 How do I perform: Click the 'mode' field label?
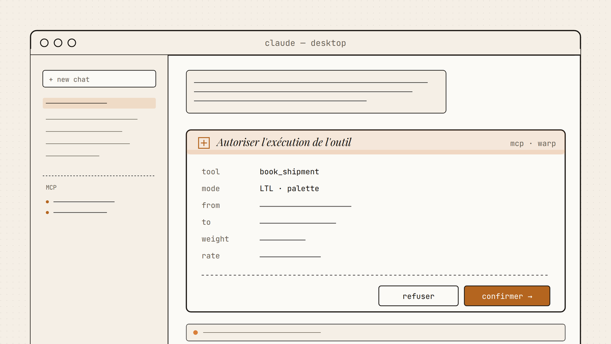click(x=211, y=189)
